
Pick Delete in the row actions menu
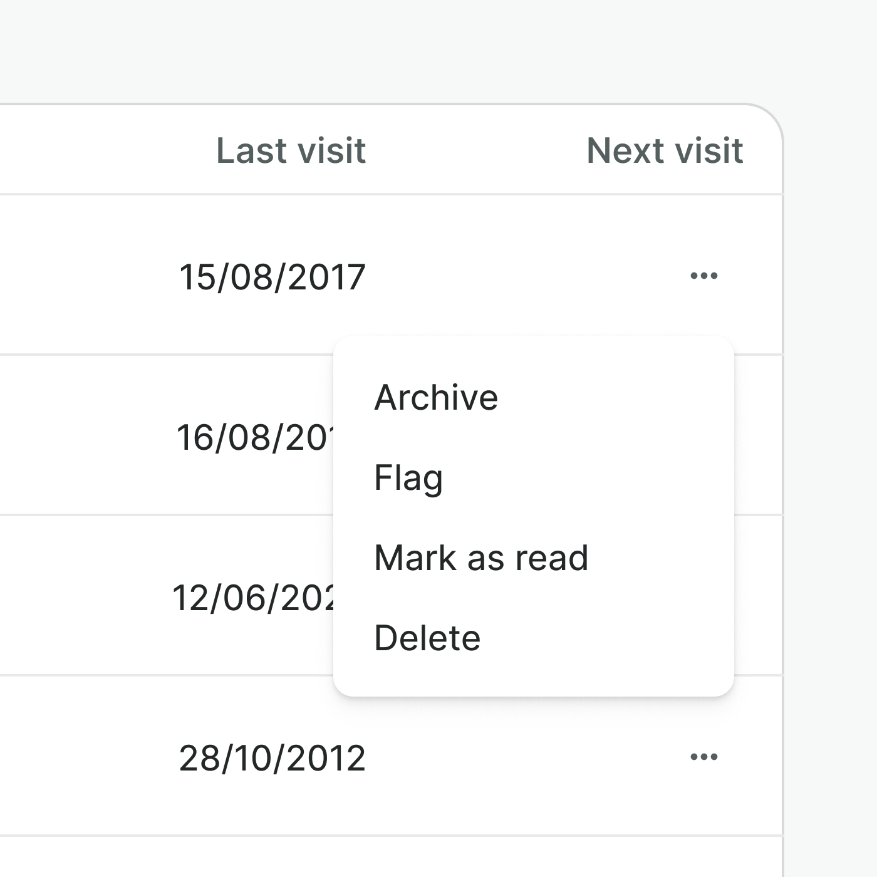[427, 638]
